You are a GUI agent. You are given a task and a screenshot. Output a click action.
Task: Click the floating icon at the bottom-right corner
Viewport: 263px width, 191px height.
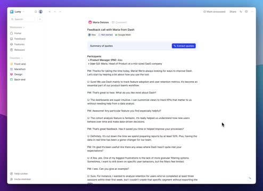point(250,178)
